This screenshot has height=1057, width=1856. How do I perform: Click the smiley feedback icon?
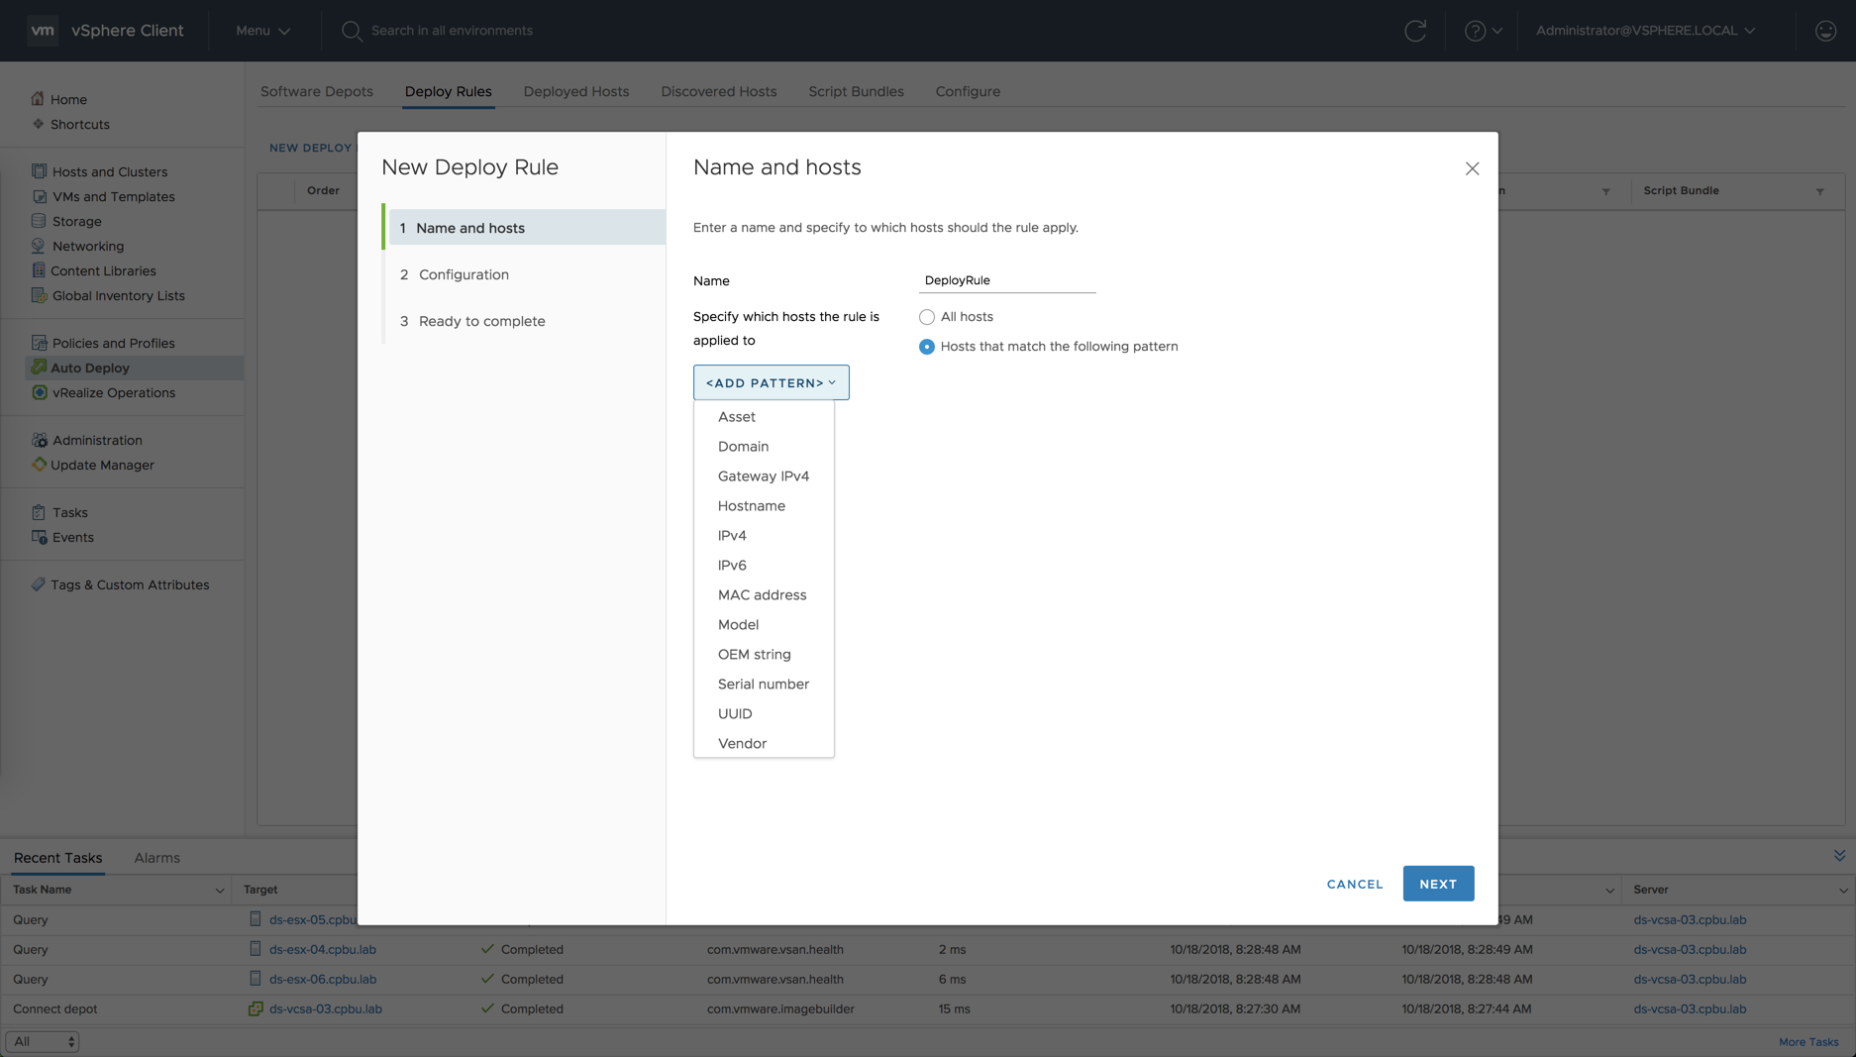(x=1825, y=31)
